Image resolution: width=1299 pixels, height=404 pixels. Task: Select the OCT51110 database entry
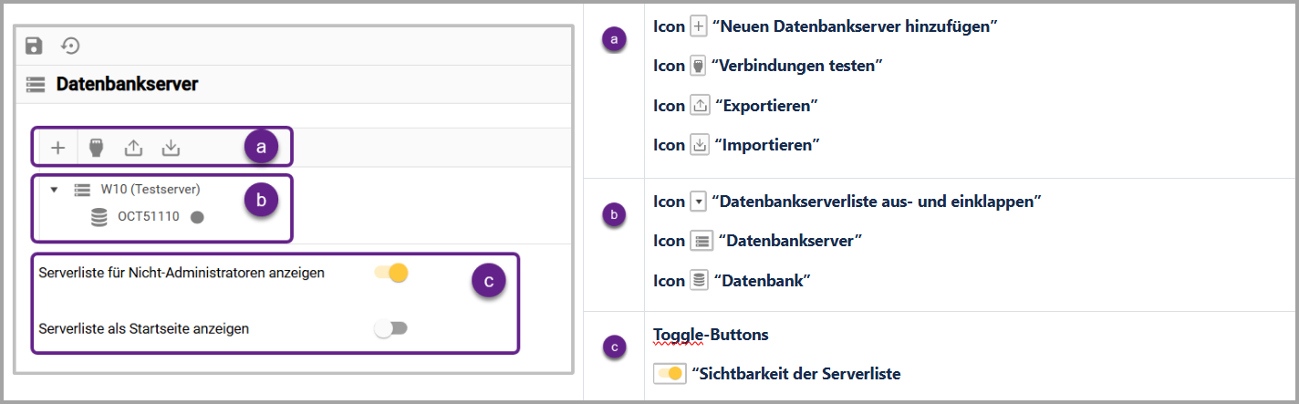(149, 217)
